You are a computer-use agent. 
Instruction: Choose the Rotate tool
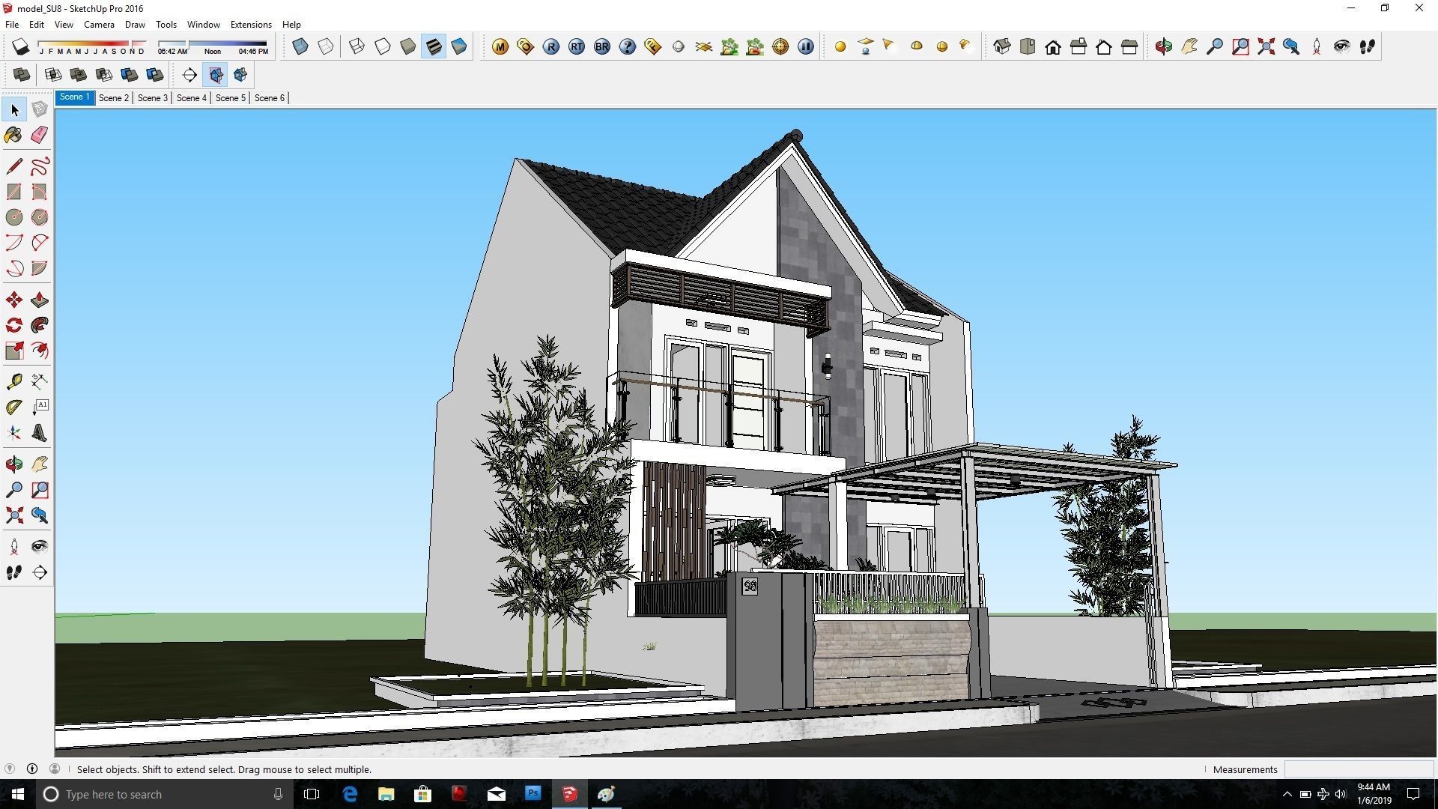13,325
